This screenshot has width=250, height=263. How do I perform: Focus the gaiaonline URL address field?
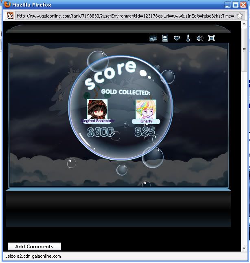[125, 16]
